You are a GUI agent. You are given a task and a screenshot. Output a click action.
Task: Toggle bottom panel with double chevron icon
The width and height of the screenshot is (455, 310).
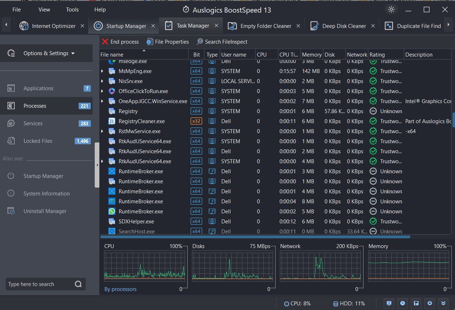click(x=443, y=303)
